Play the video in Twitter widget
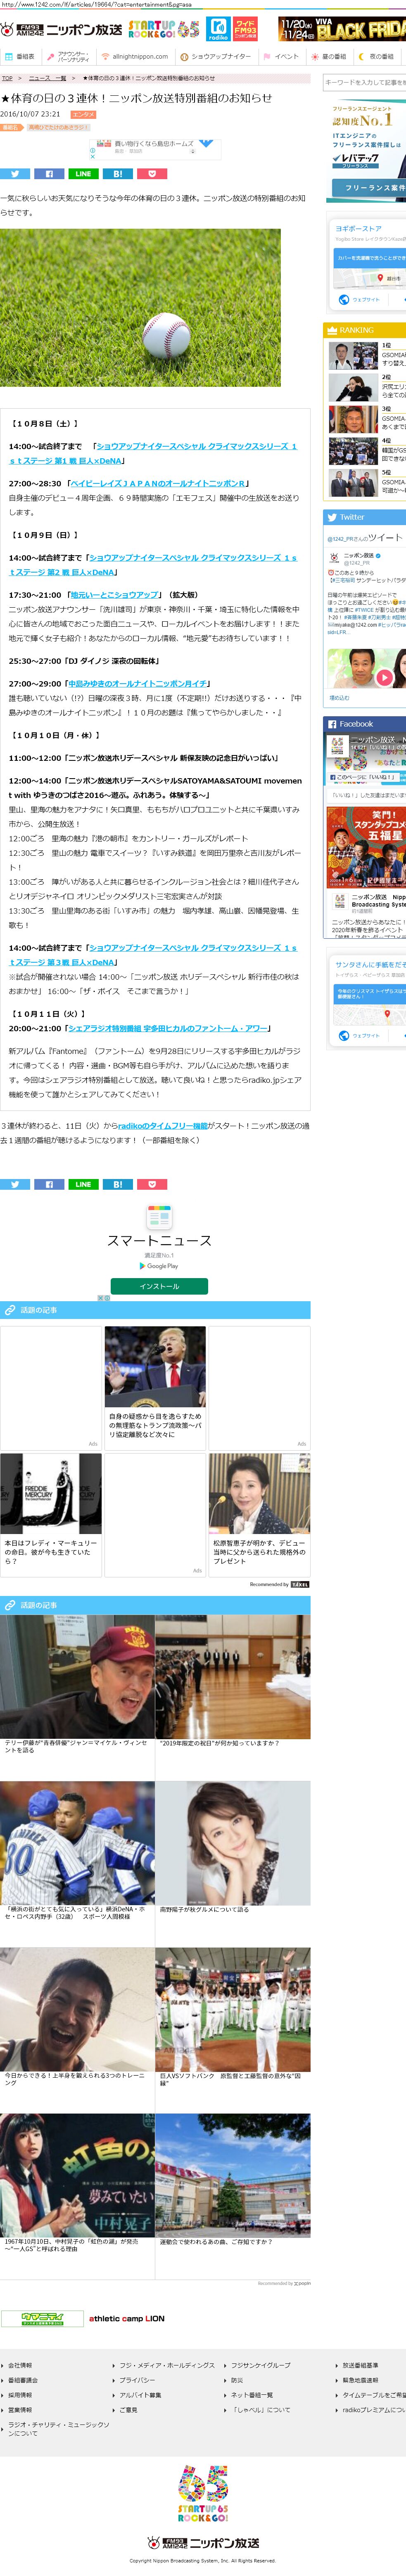Screen dimensions: 406x2576 point(384,678)
